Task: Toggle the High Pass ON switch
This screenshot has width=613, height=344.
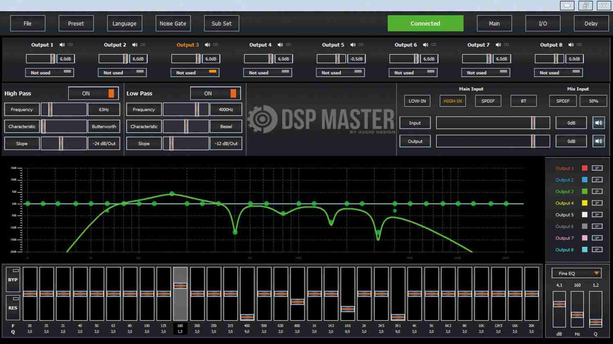Action: point(94,93)
